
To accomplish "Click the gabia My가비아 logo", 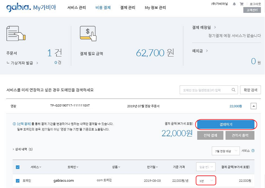I will click(31, 8).
